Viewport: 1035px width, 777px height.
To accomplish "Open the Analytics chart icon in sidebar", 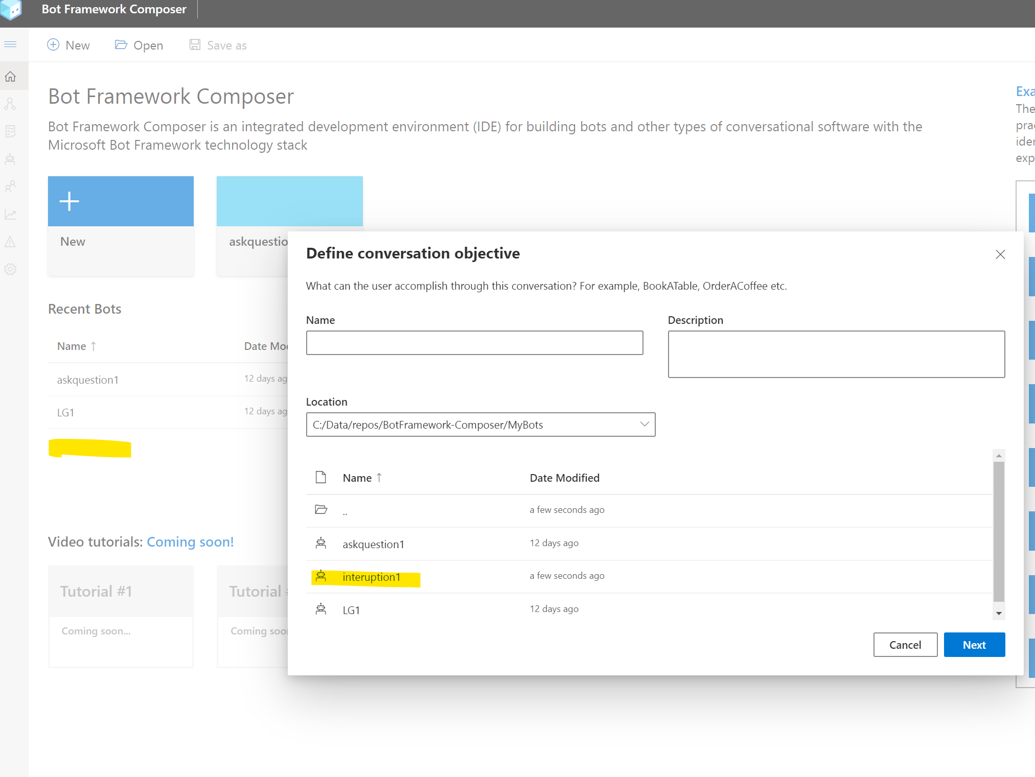I will click(x=10, y=215).
